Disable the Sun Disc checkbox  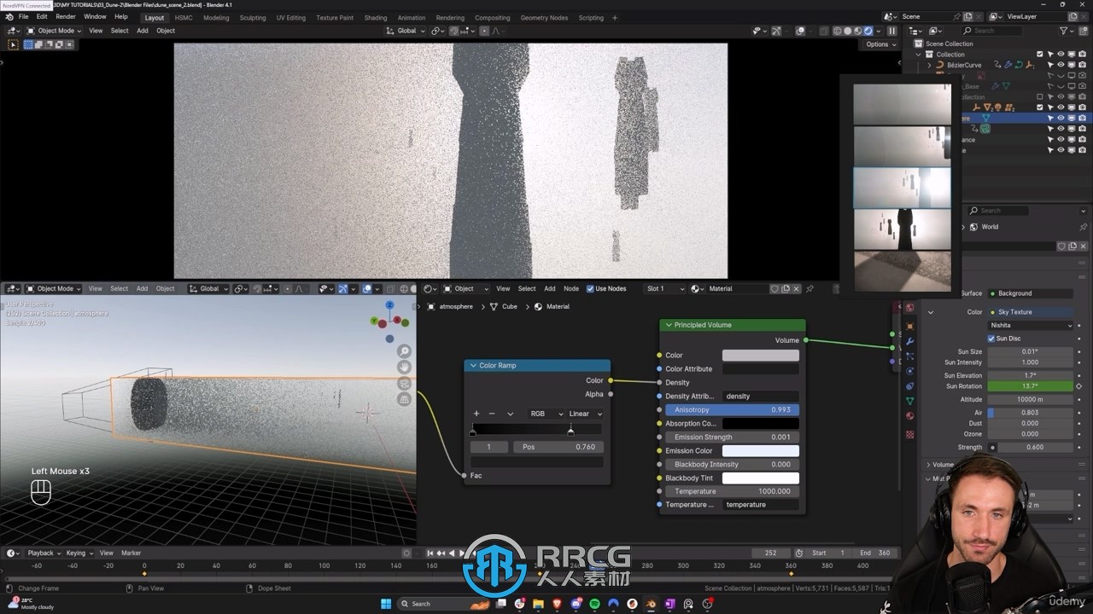click(991, 339)
